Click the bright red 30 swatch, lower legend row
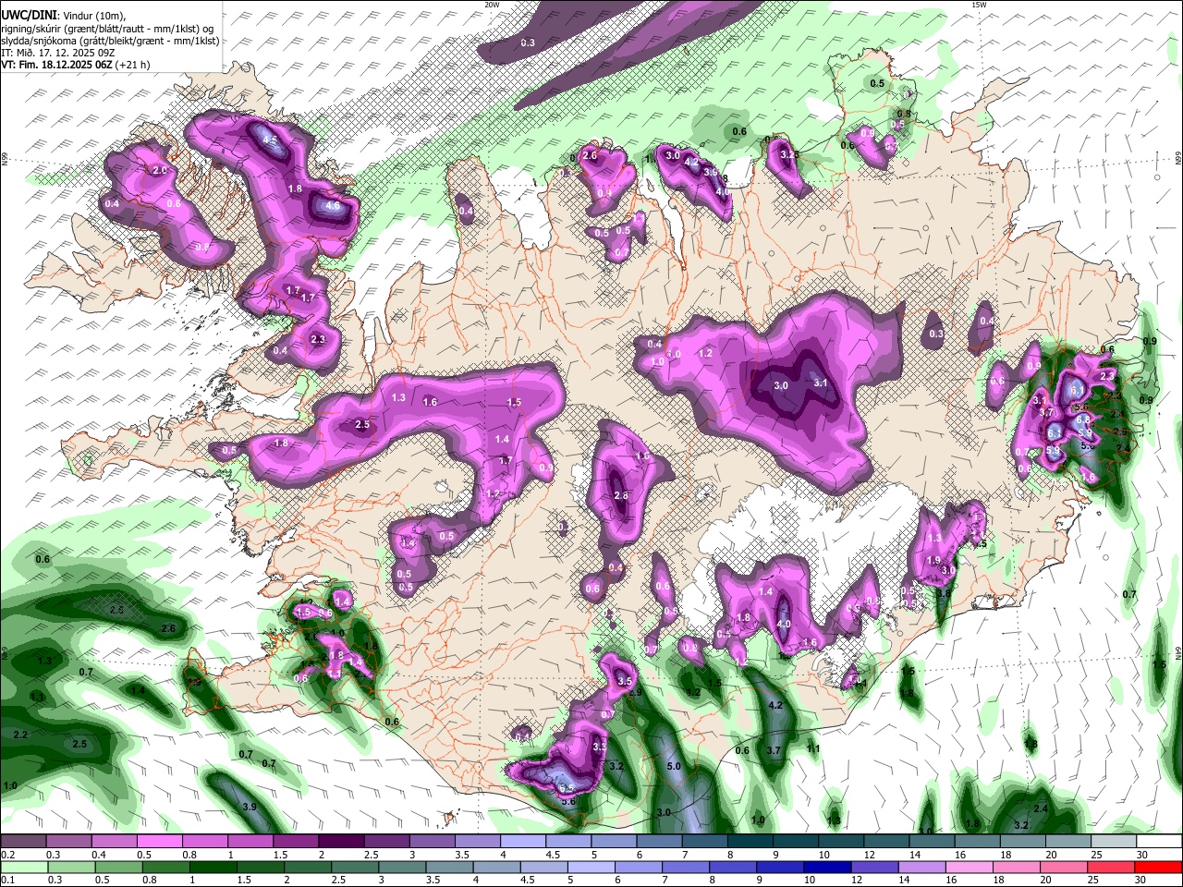 (x=1159, y=868)
